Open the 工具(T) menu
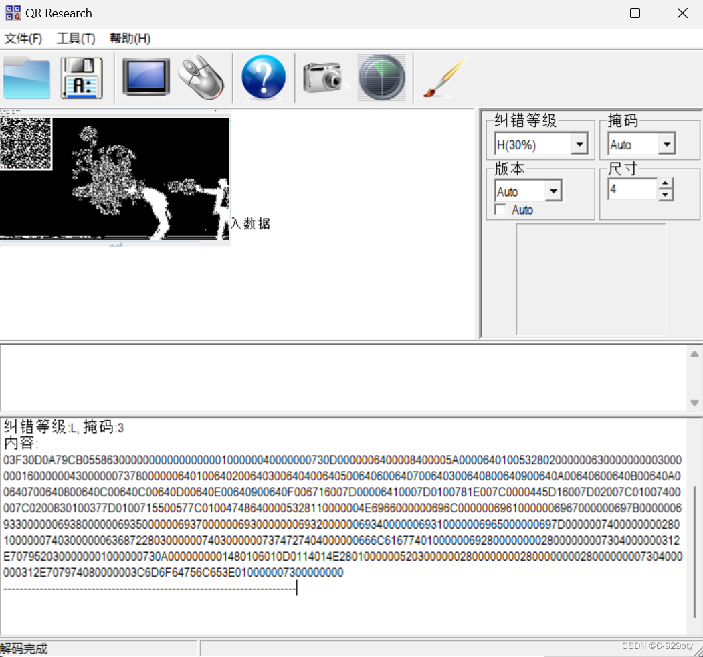Viewport: 703px width, 657px height. (x=76, y=39)
